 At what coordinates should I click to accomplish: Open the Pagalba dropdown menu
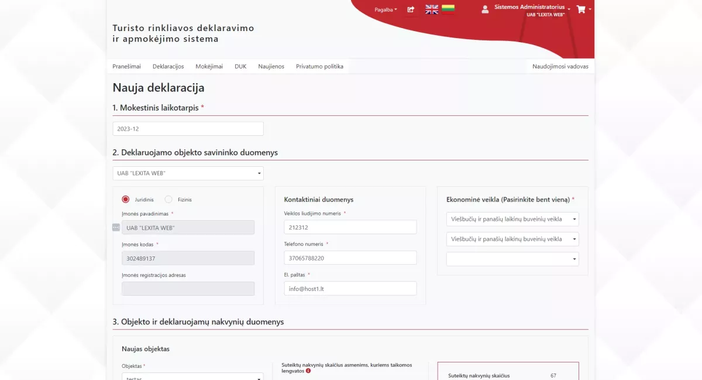[384, 10]
